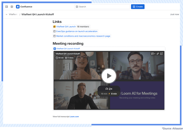This screenshot has width=183, height=130.
Task: Toggle the 2× playback speed control
Action: coord(109,89)
